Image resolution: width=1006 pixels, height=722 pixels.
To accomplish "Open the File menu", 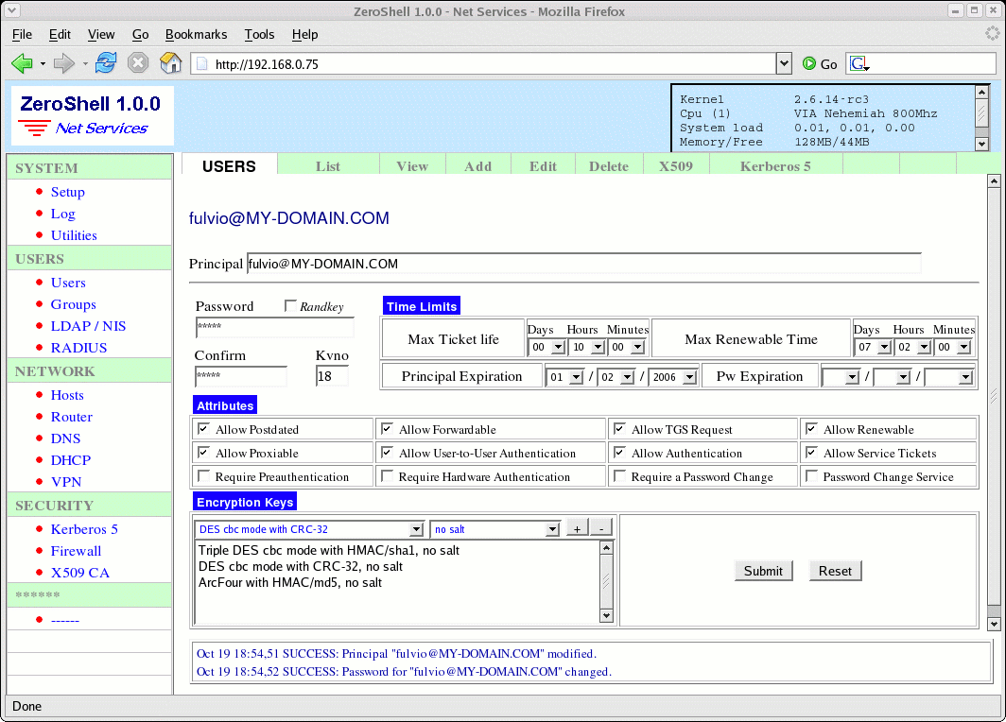I will pos(22,35).
